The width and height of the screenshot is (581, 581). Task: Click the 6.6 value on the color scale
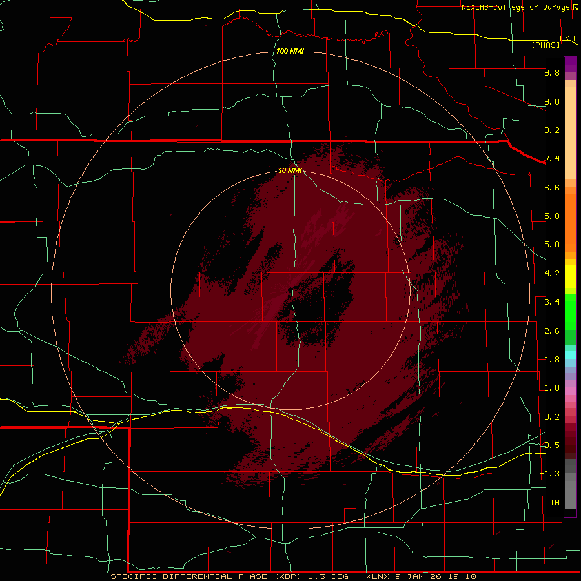tap(552, 187)
